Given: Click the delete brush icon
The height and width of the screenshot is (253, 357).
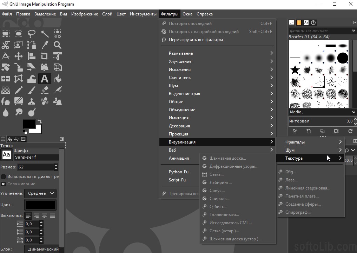Looking at the screenshot, I should pyautogui.click(x=336, y=131).
